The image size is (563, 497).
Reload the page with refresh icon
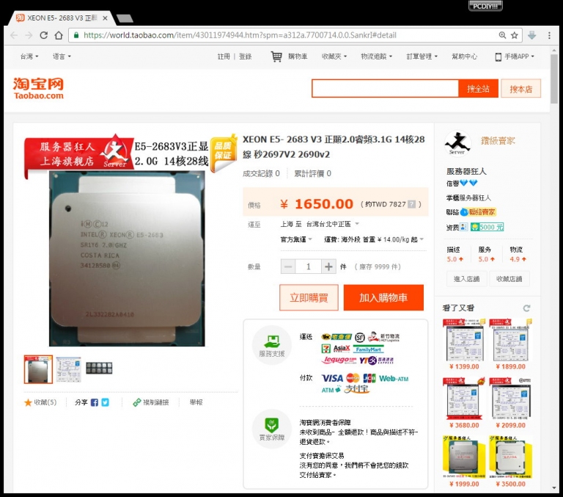44,35
